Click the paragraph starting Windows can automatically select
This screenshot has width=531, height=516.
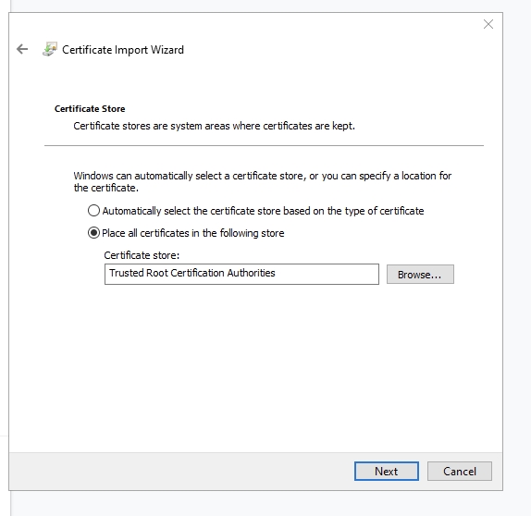coord(263,181)
